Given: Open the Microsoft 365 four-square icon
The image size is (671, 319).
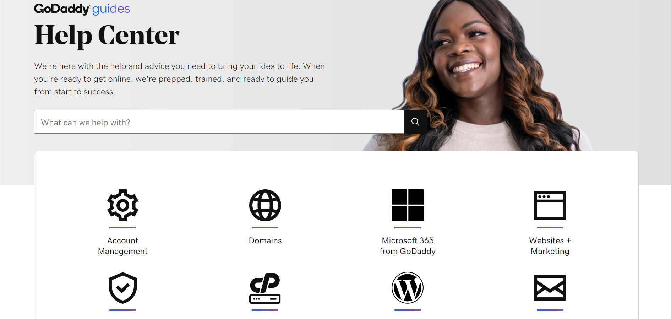Looking at the screenshot, I should pyautogui.click(x=407, y=205).
